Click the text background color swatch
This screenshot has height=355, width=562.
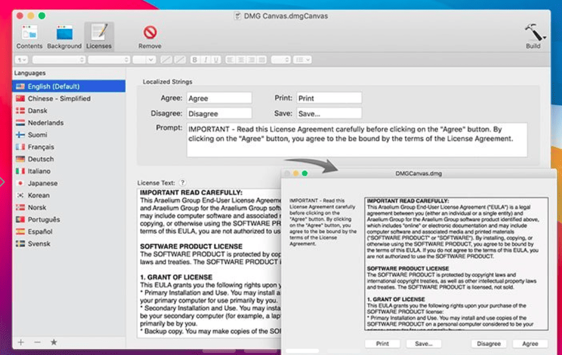(x=180, y=59)
